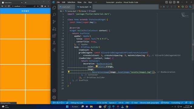Open the Manage gear icon in VS Code
This screenshot has width=194, height=109.
pyautogui.click(x=54, y=97)
